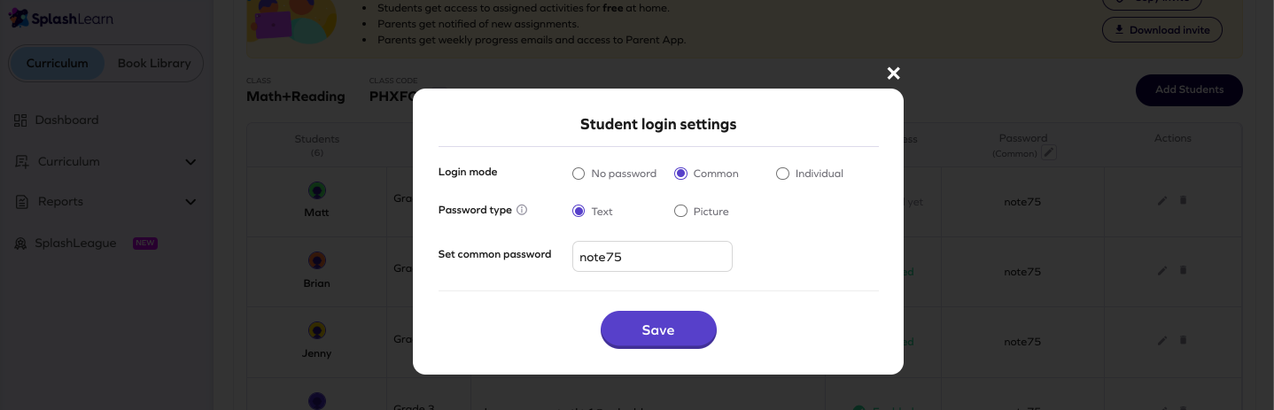Click the Download invite button
The image size is (1274, 410).
(1162, 30)
